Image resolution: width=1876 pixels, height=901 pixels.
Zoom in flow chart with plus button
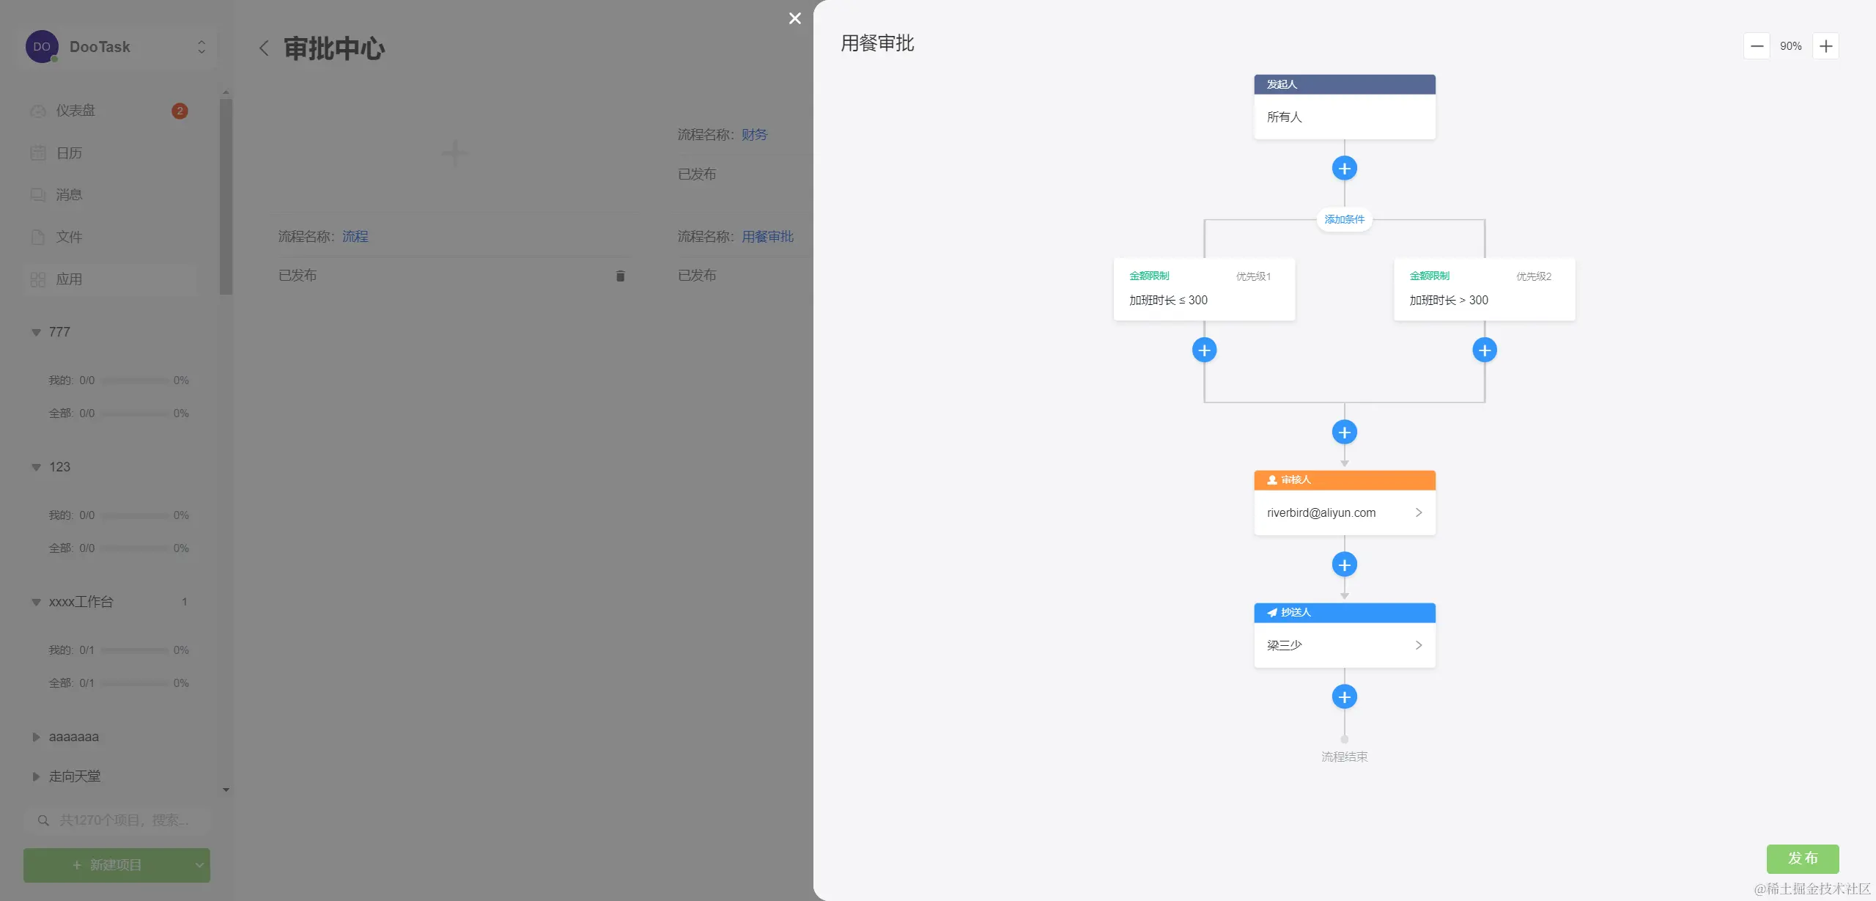point(1825,46)
